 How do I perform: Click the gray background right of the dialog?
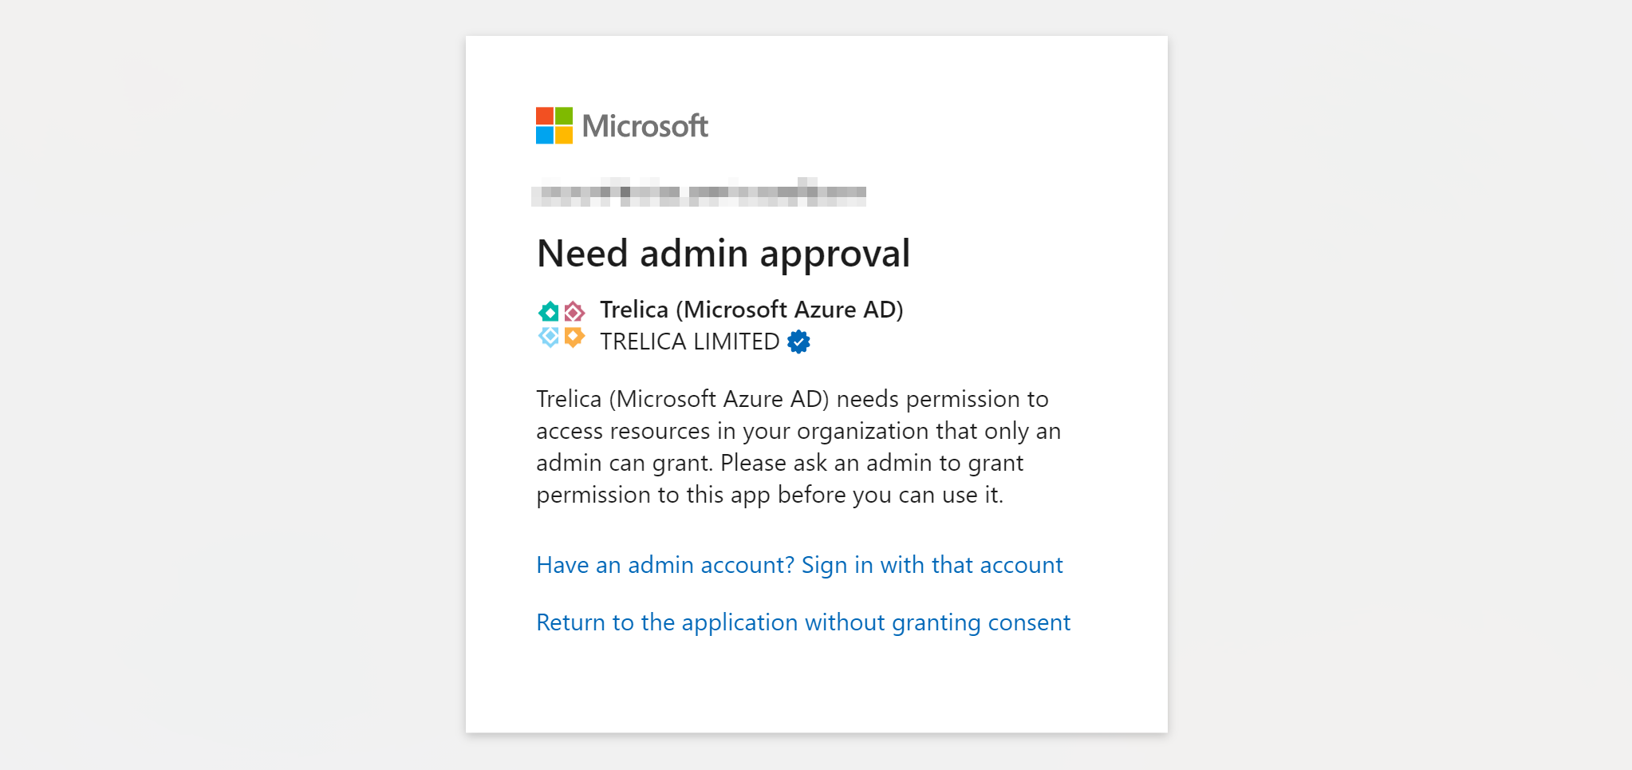[x=1396, y=383]
